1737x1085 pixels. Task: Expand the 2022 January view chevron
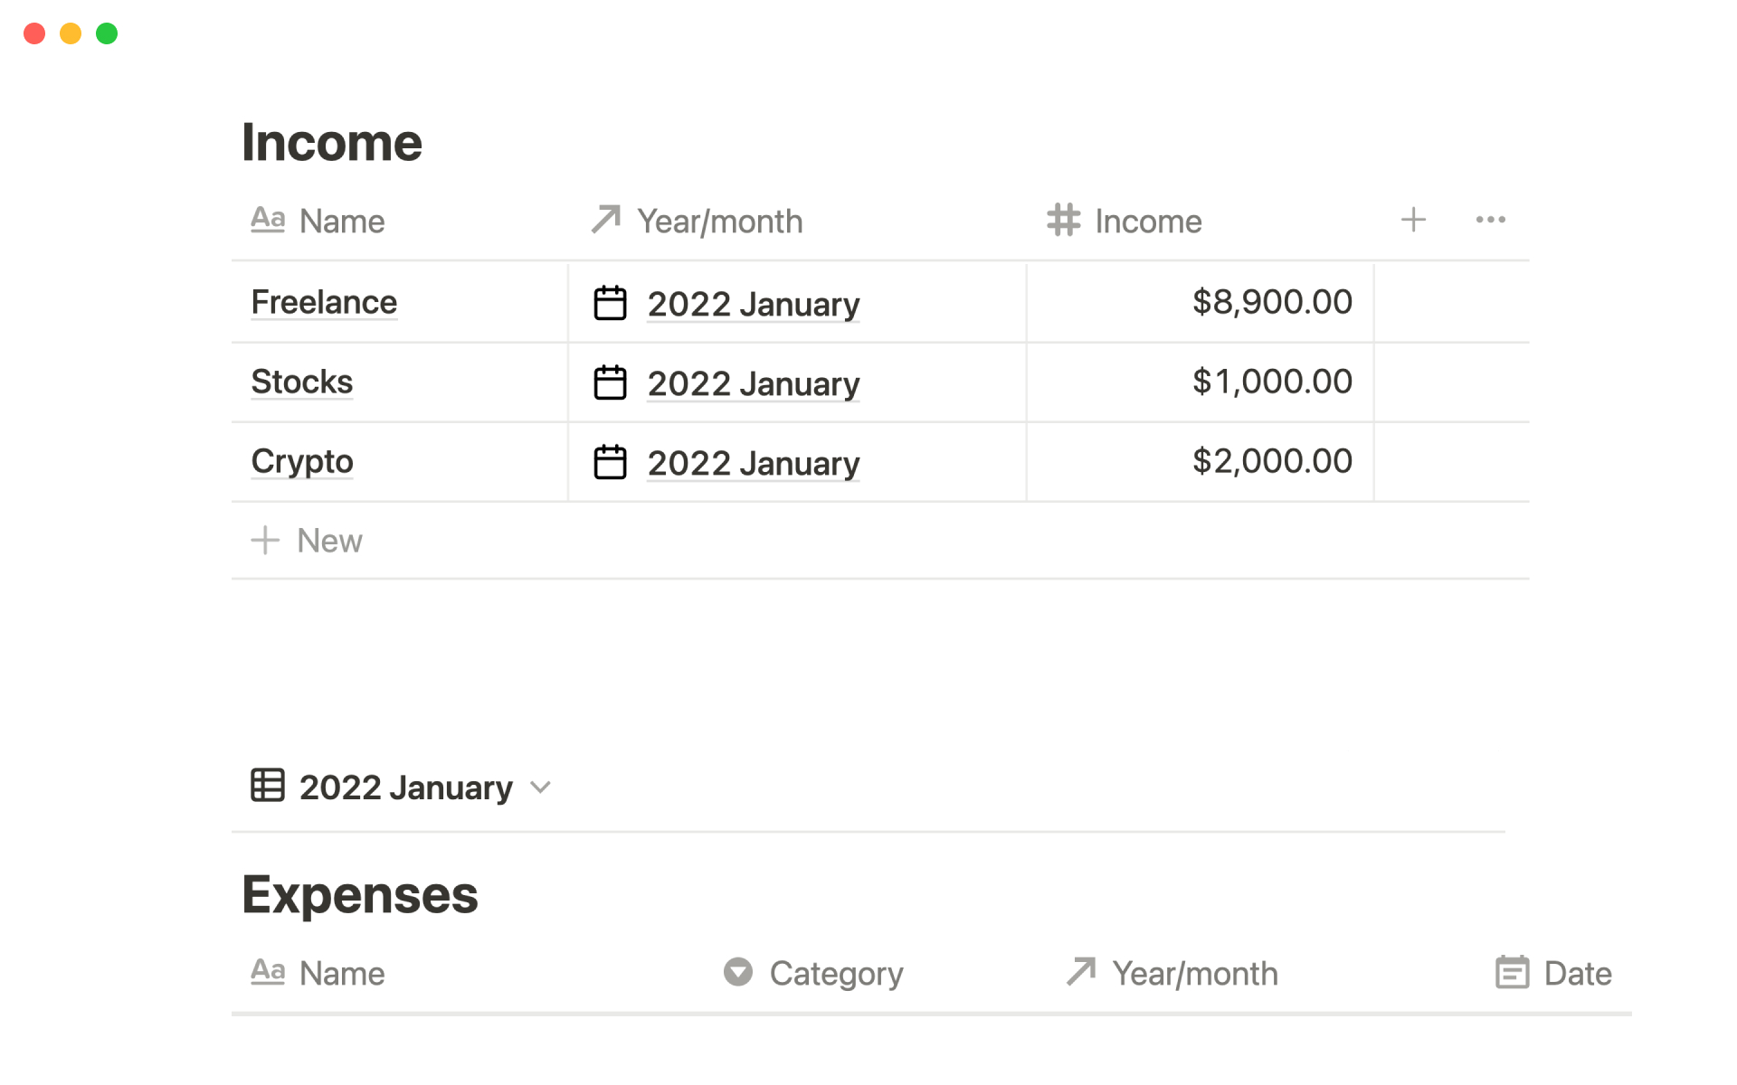541,788
